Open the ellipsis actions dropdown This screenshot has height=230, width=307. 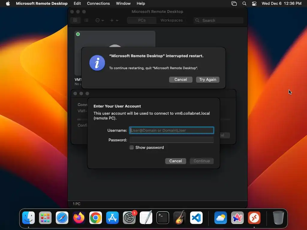coord(100,20)
